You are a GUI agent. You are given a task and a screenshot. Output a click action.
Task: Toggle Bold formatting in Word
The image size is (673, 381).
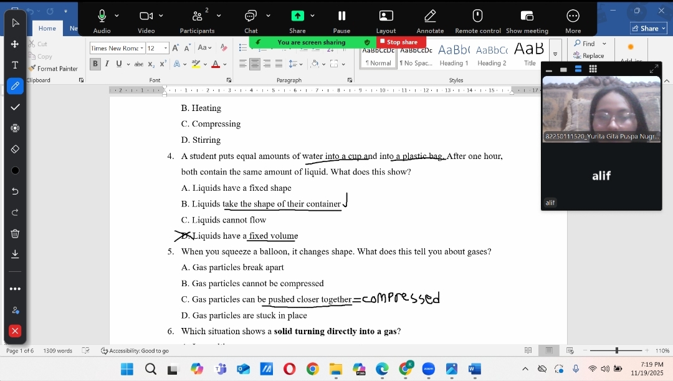pos(95,64)
